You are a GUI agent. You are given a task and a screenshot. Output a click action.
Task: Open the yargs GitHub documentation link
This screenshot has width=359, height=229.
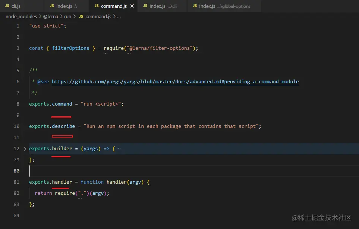175,82
